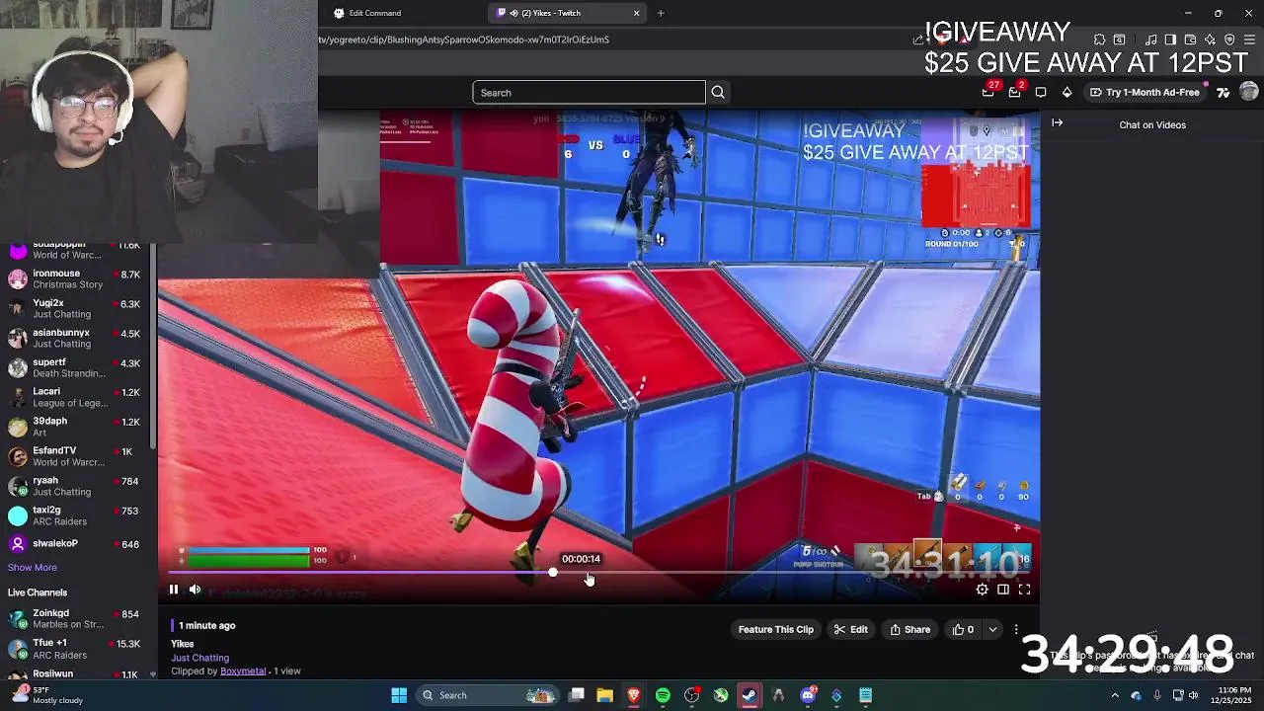Viewport: 1264px width, 711px height.
Task: Open the 39daph channel in the sidebar
Action: click(75, 426)
